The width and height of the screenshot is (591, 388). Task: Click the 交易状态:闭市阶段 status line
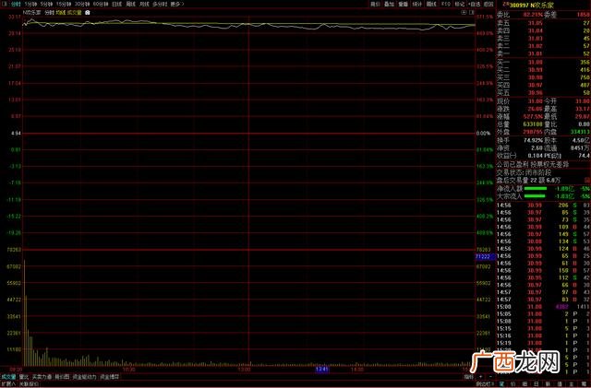[x=524, y=172]
